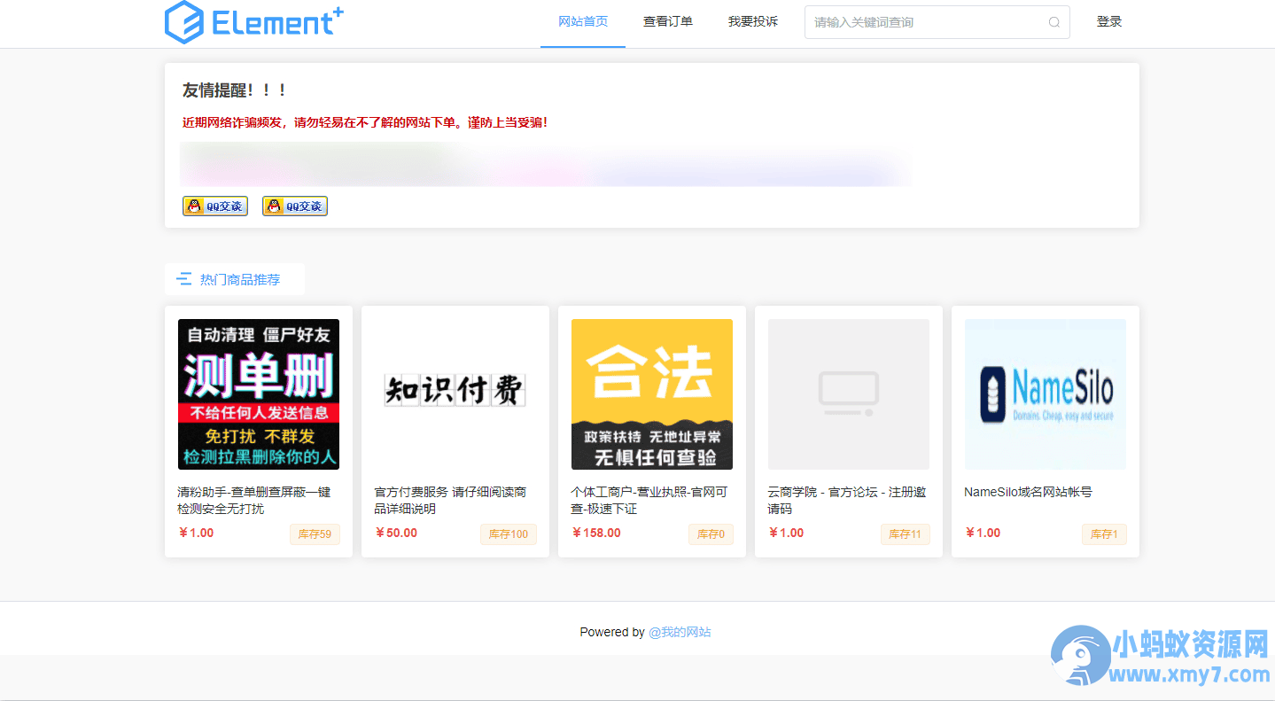This screenshot has height=701, width=1275.
Task: Open the placeholder image of 云商学院 product
Action: 849,394
